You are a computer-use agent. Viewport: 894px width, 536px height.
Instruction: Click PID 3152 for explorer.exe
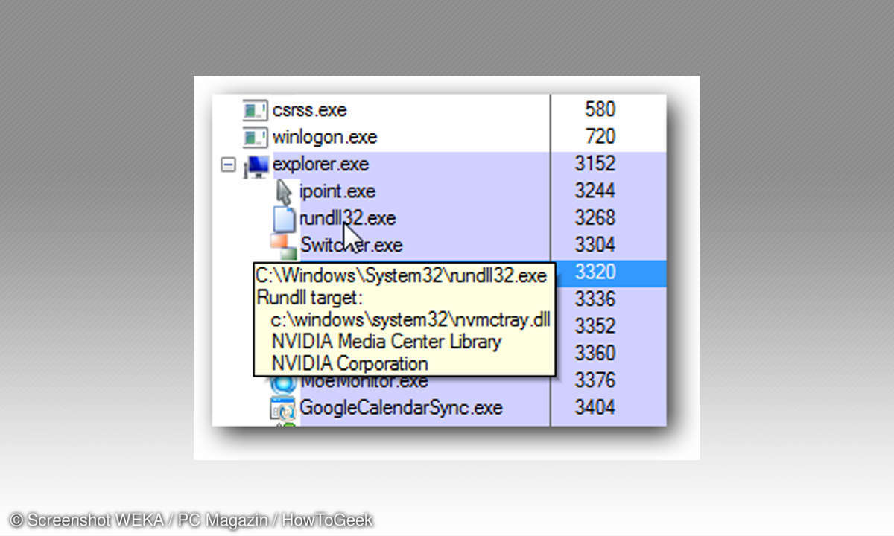pos(595,165)
